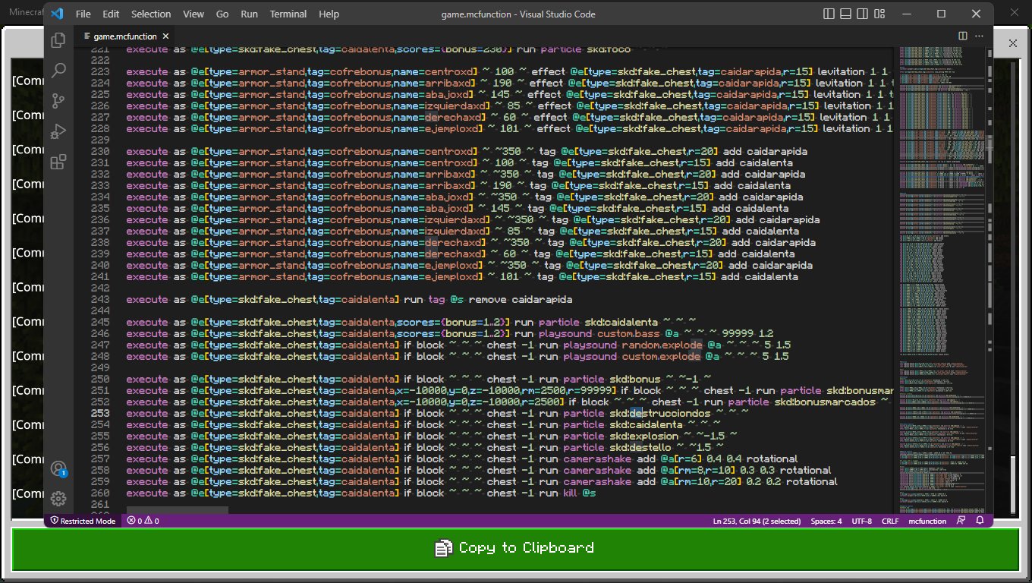Split the editor to the right
1032x583 pixels.
(962, 36)
